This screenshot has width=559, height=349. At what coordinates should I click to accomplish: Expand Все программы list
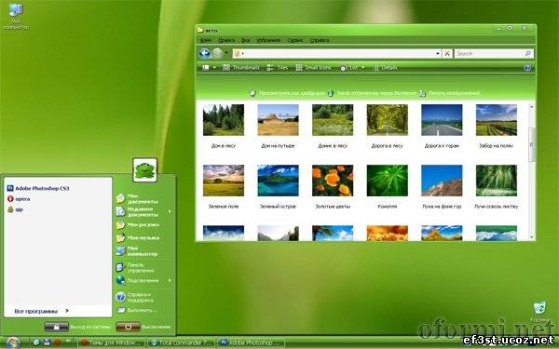(x=41, y=311)
